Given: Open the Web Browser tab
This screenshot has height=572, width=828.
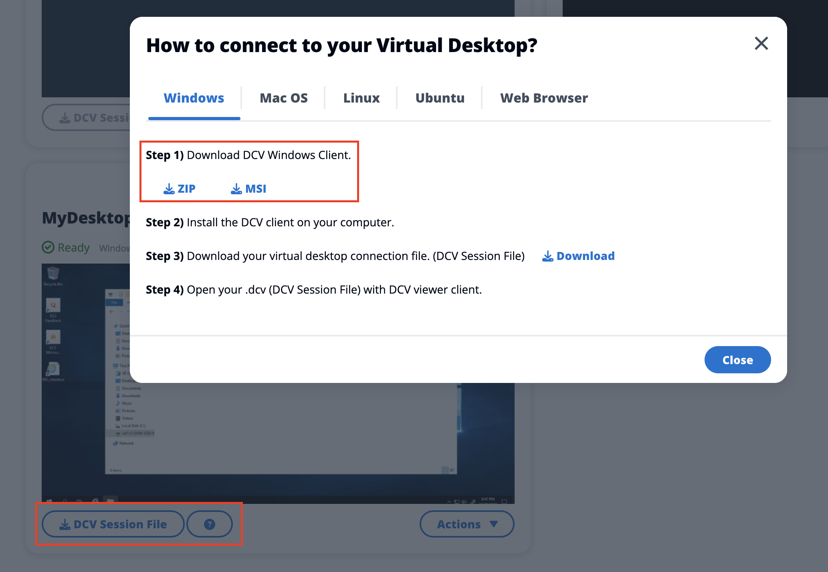Looking at the screenshot, I should pyautogui.click(x=543, y=98).
